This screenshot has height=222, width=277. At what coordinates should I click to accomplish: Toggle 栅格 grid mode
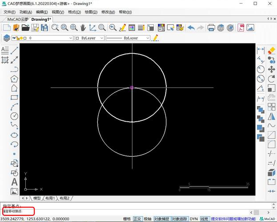pos(127,219)
